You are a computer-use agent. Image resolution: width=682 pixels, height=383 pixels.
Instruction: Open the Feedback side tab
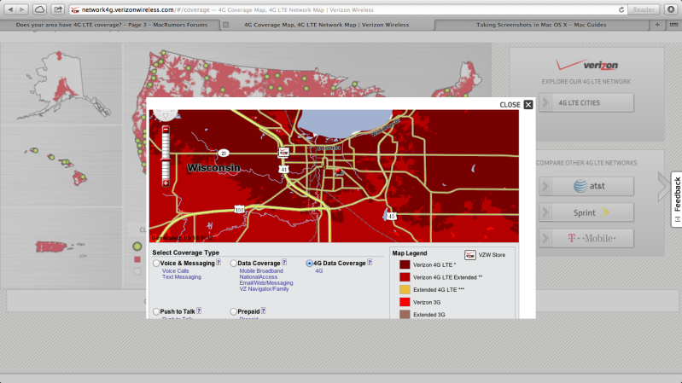677,199
